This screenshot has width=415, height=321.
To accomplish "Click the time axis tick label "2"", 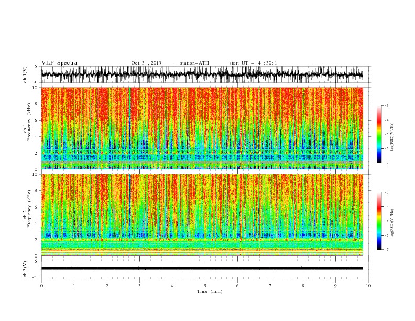I will coord(107,286).
